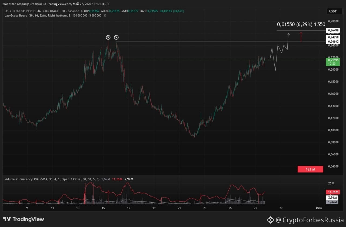Click the date axis label 13

tap(78, 208)
